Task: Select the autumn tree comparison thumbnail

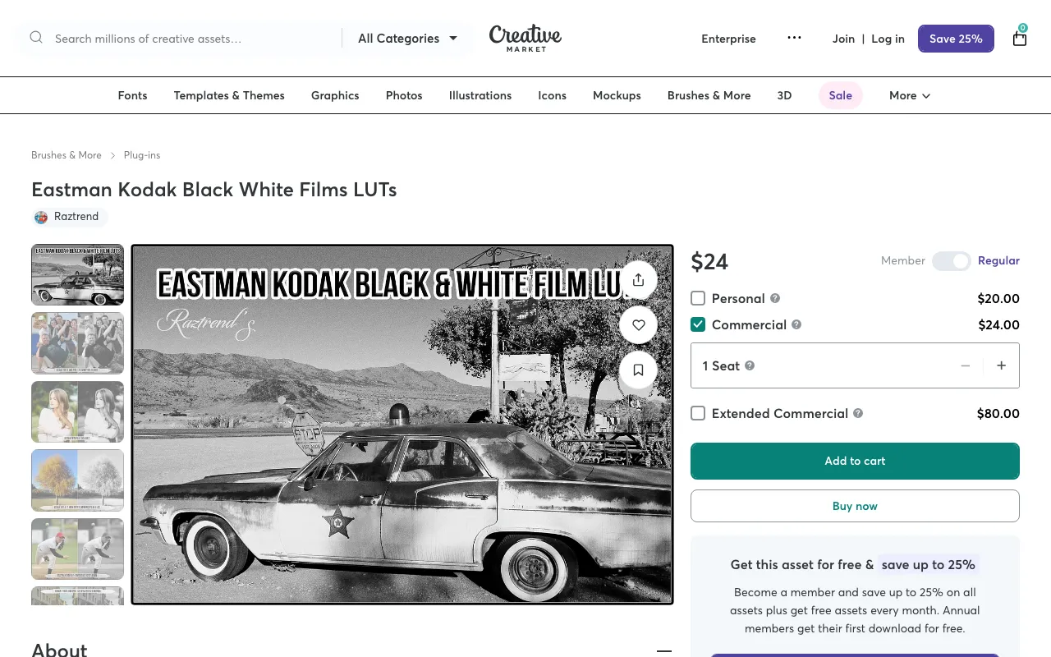Action: (x=77, y=480)
